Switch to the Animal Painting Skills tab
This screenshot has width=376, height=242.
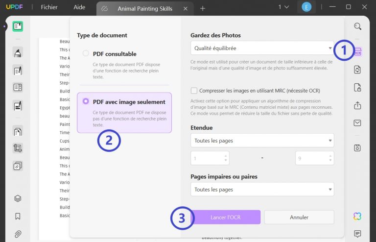145,8
